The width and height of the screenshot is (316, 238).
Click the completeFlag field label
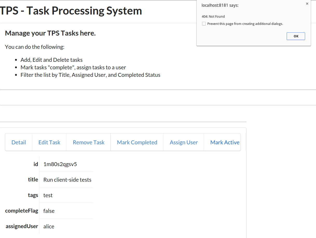(x=22, y=211)
